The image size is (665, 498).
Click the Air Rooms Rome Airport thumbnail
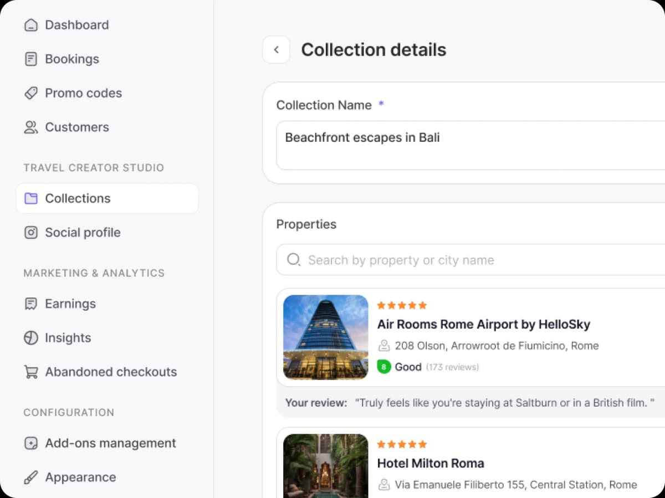pos(325,337)
